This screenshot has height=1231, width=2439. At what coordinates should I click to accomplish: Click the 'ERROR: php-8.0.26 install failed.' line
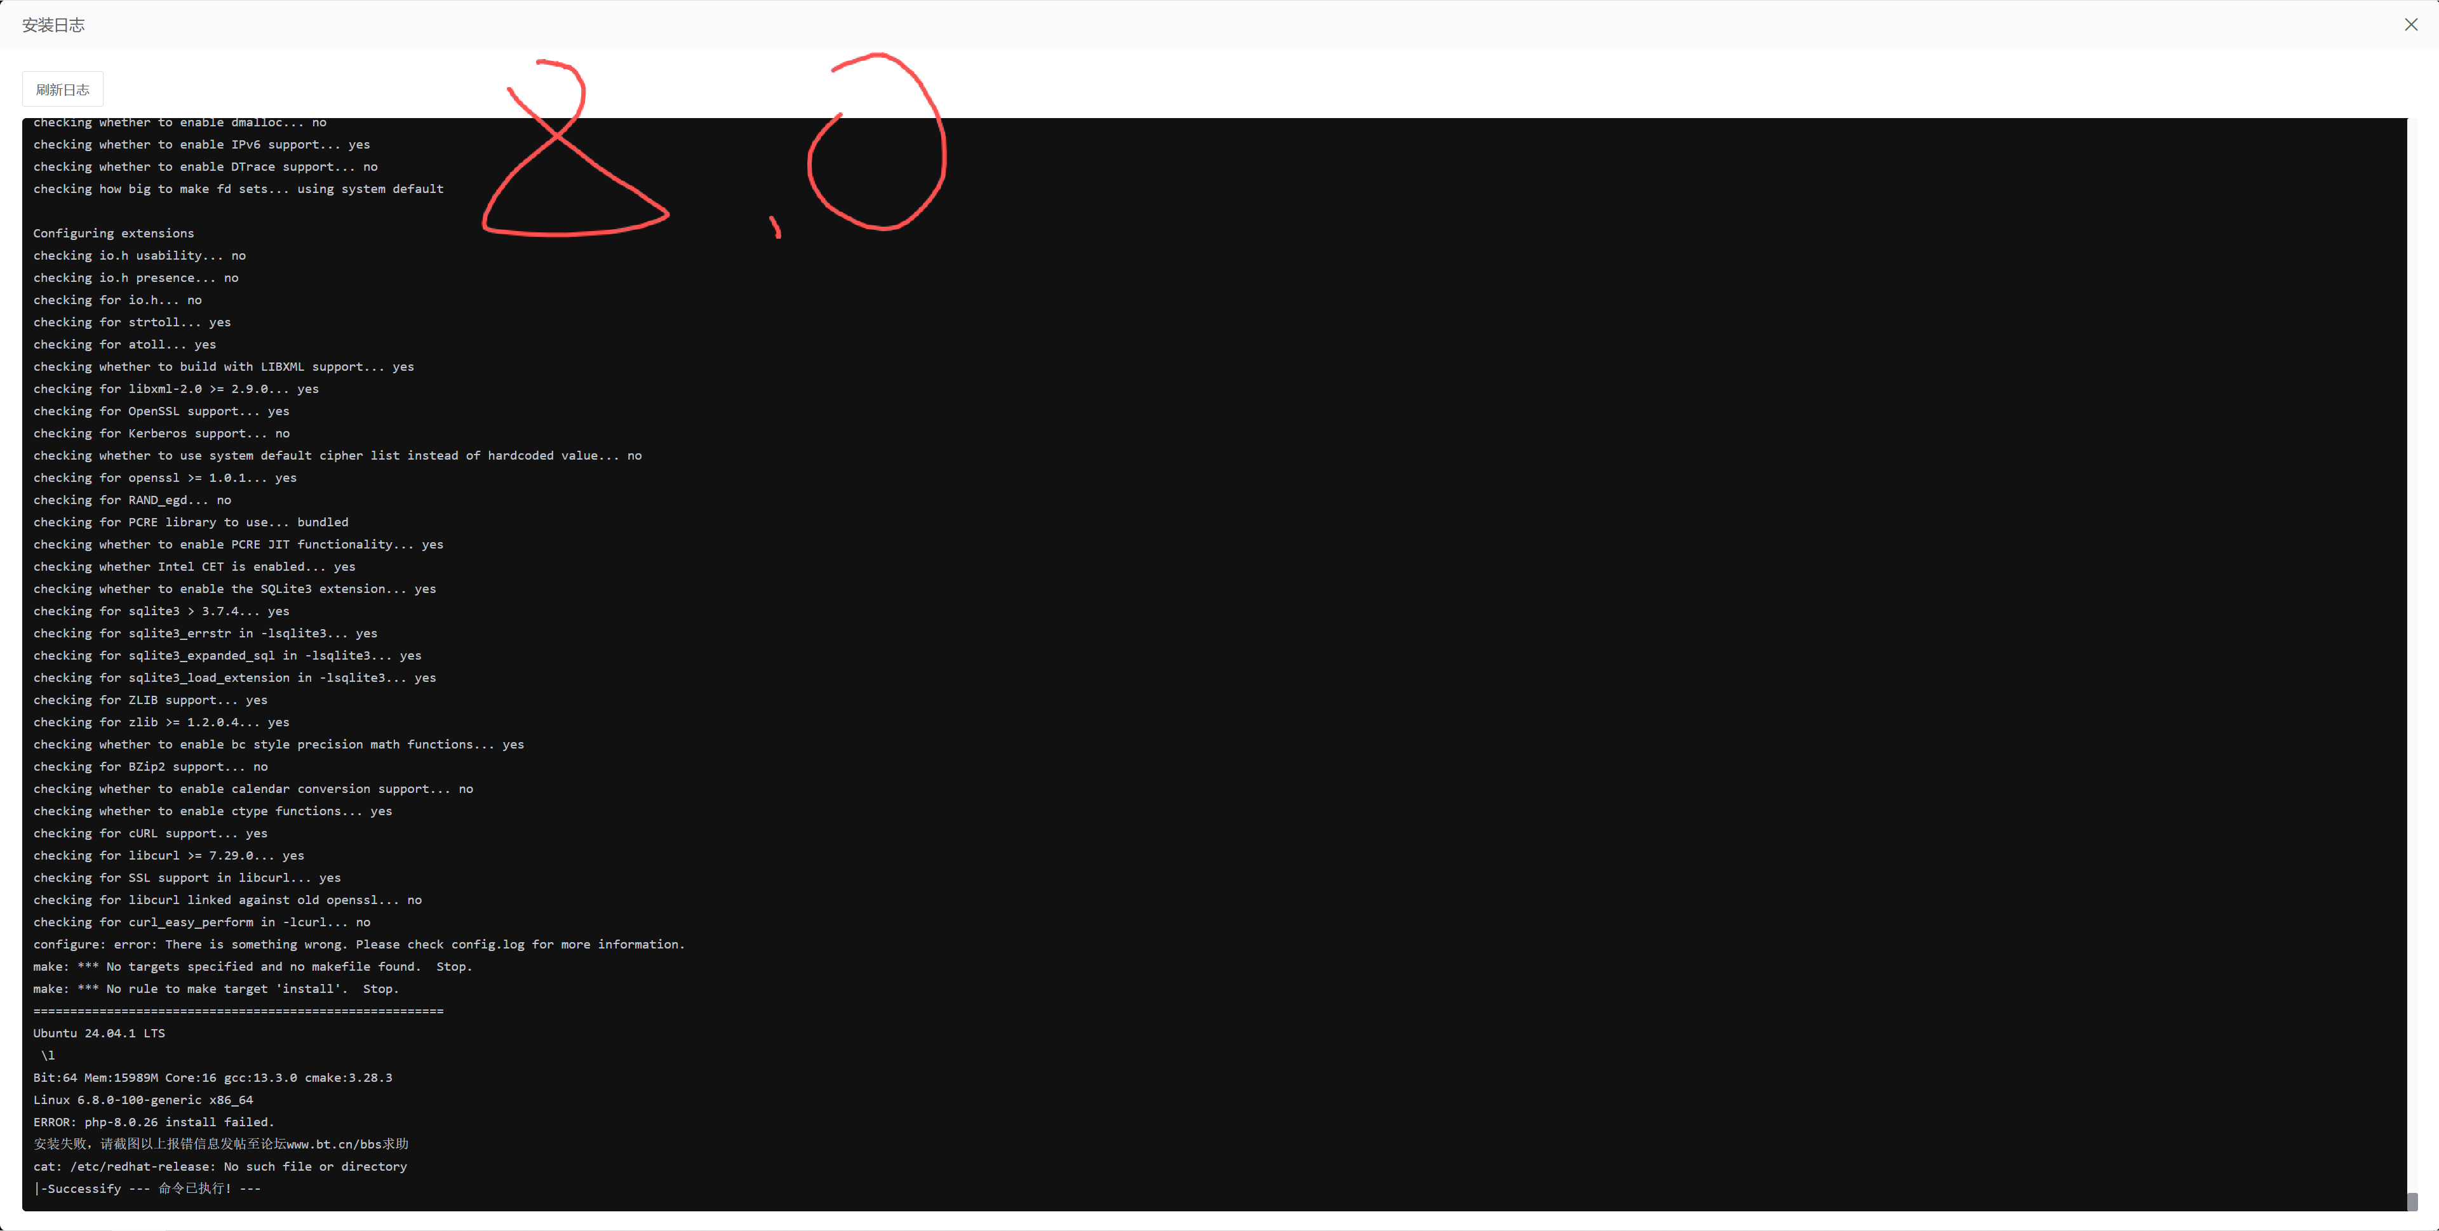click(153, 1122)
